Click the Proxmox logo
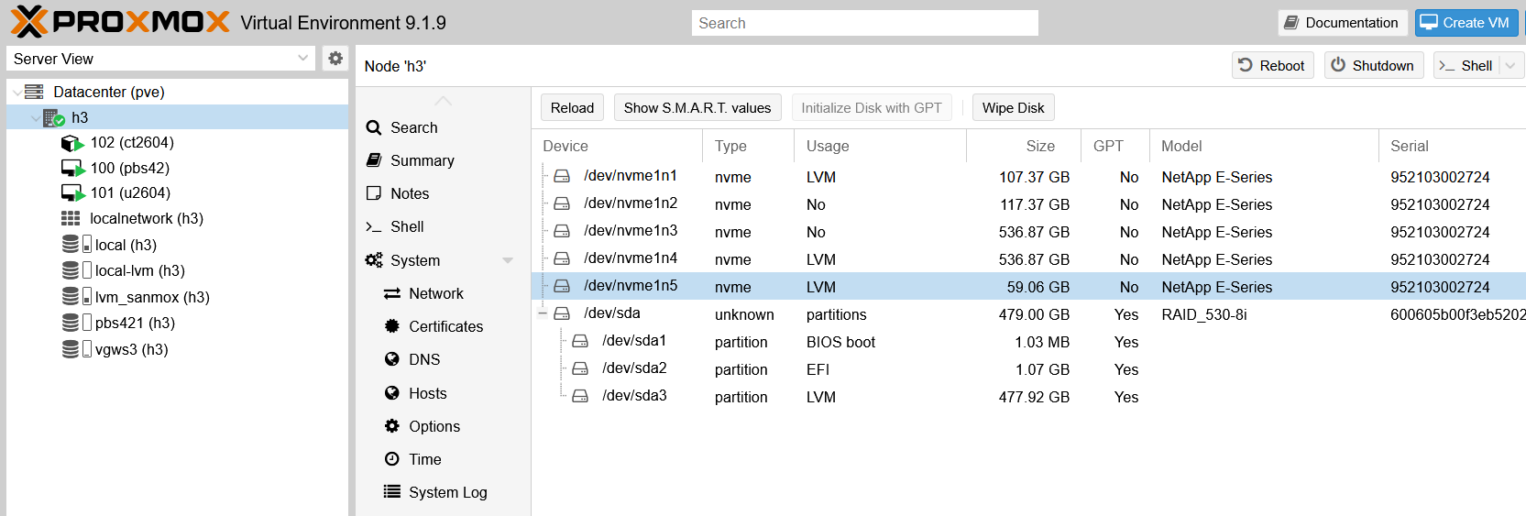The height and width of the screenshot is (516, 1526). tap(120, 22)
